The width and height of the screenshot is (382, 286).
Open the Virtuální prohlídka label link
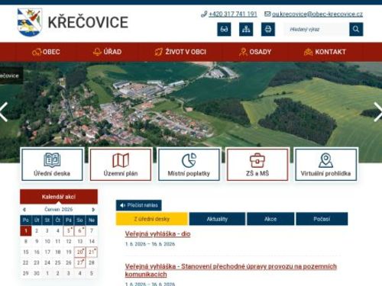click(x=325, y=173)
